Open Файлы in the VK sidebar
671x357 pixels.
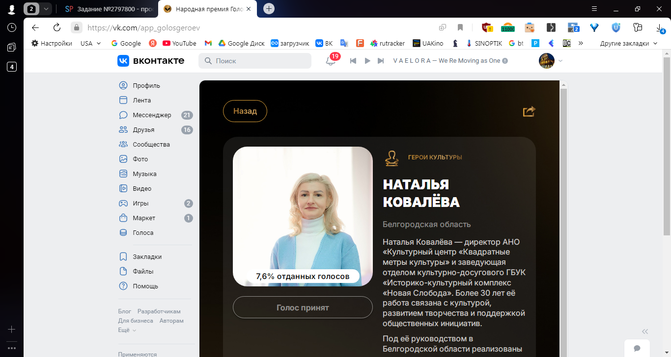click(x=143, y=272)
